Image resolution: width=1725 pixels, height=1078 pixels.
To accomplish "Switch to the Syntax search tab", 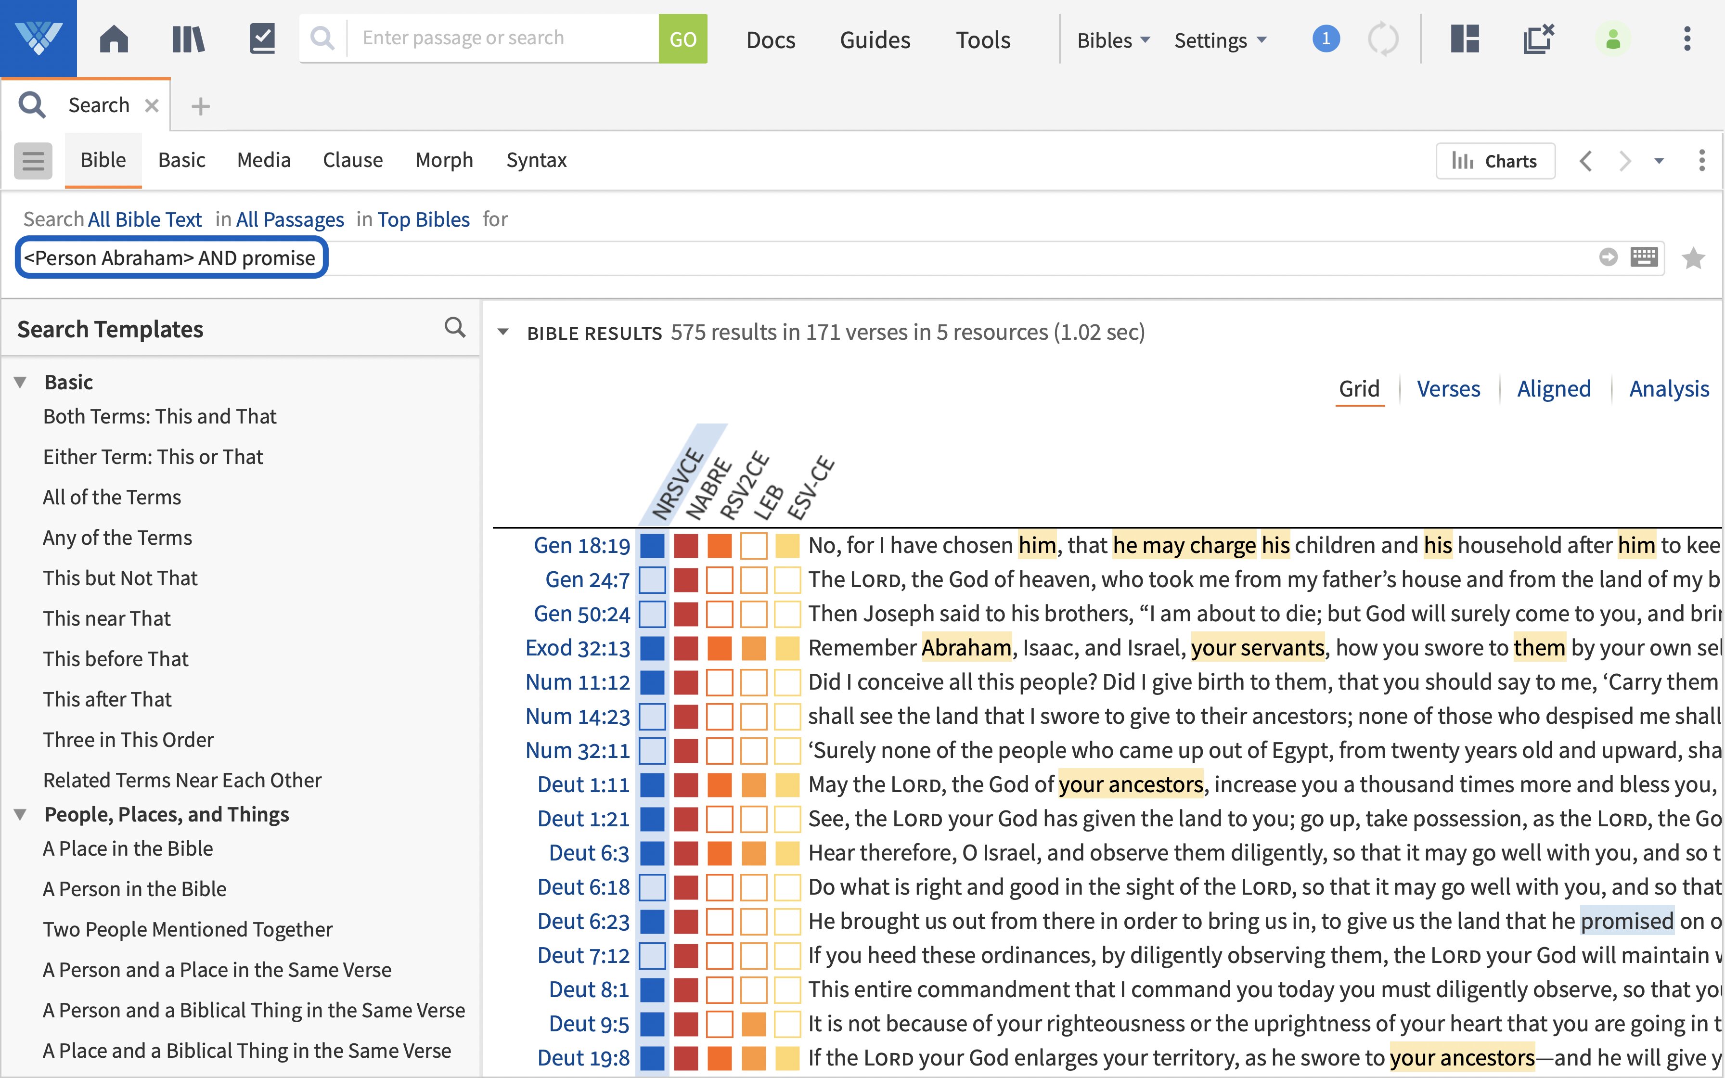I will click(x=536, y=160).
